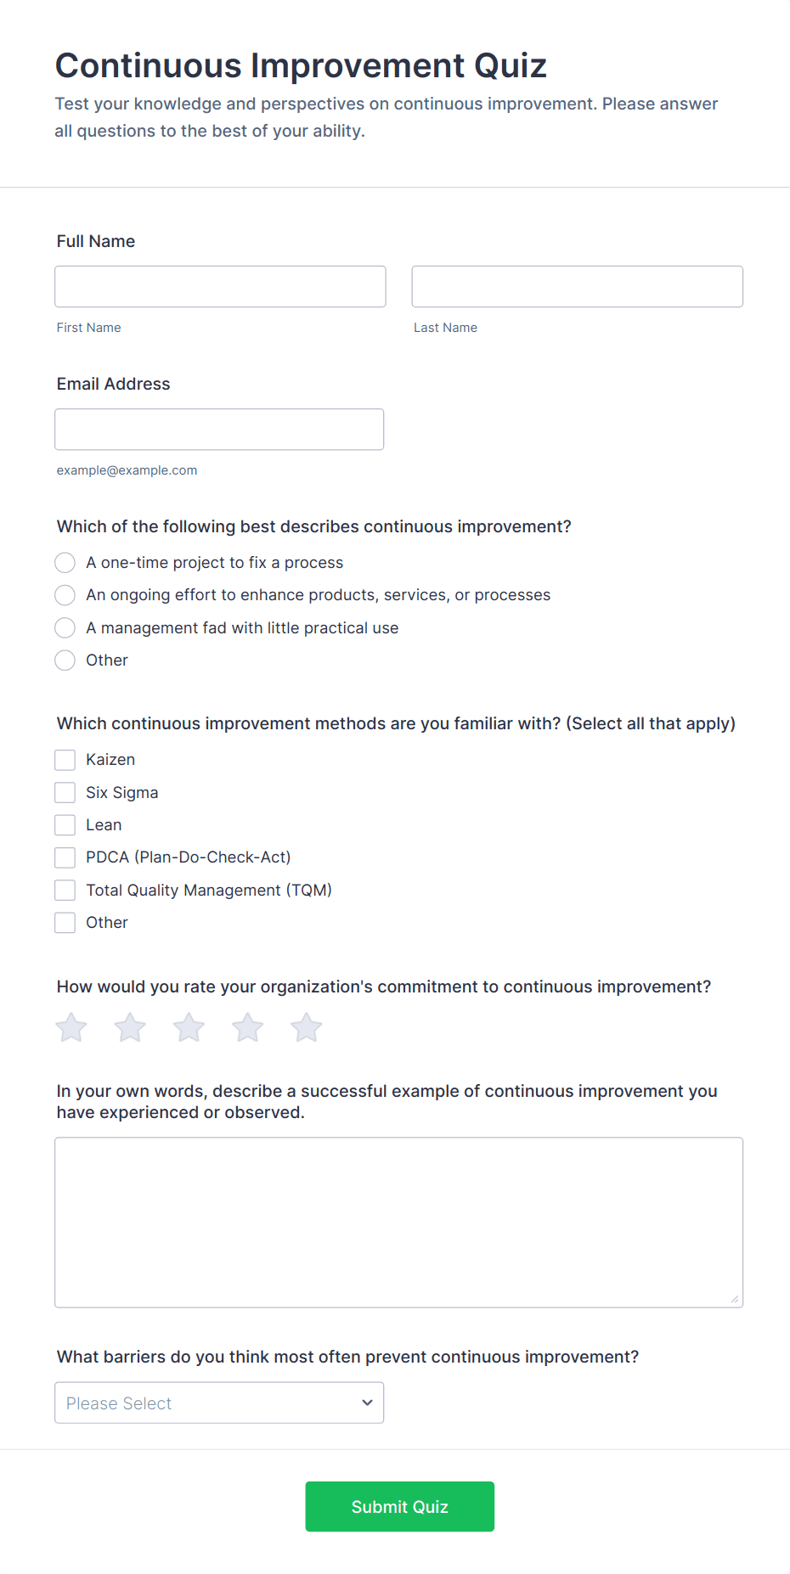This screenshot has width=790, height=1574.
Task: Focus the Email Address field
Action: tap(219, 430)
